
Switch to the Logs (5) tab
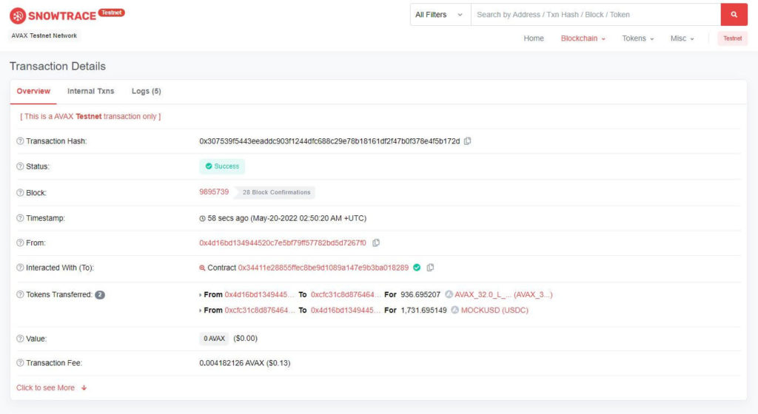point(146,91)
